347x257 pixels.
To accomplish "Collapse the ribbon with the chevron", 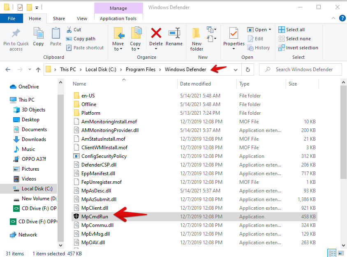I will (x=333, y=18).
